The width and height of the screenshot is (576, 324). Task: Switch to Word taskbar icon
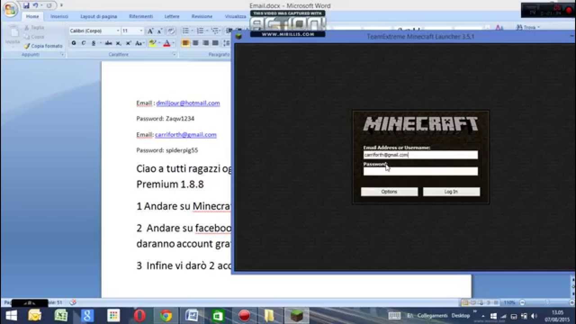coord(192,315)
